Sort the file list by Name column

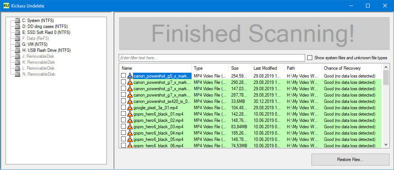[x=155, y=68]
